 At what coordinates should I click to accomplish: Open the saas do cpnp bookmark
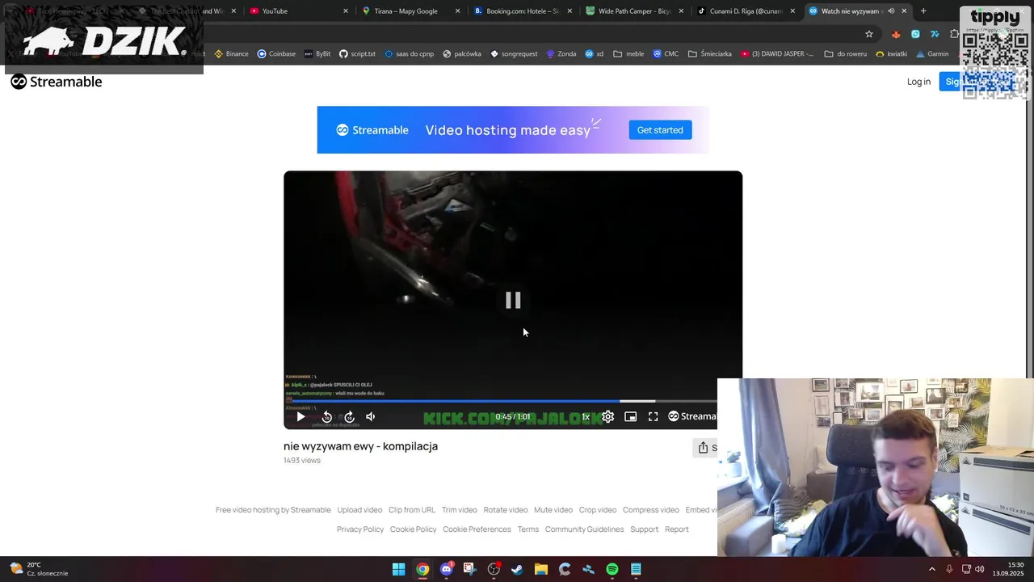410,54
